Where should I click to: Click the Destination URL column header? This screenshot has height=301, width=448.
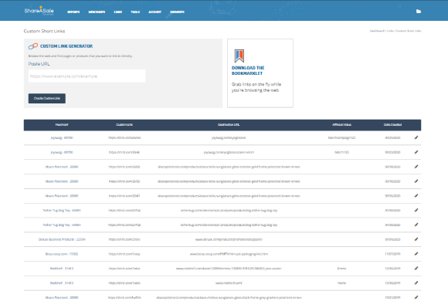pos(229,125)
